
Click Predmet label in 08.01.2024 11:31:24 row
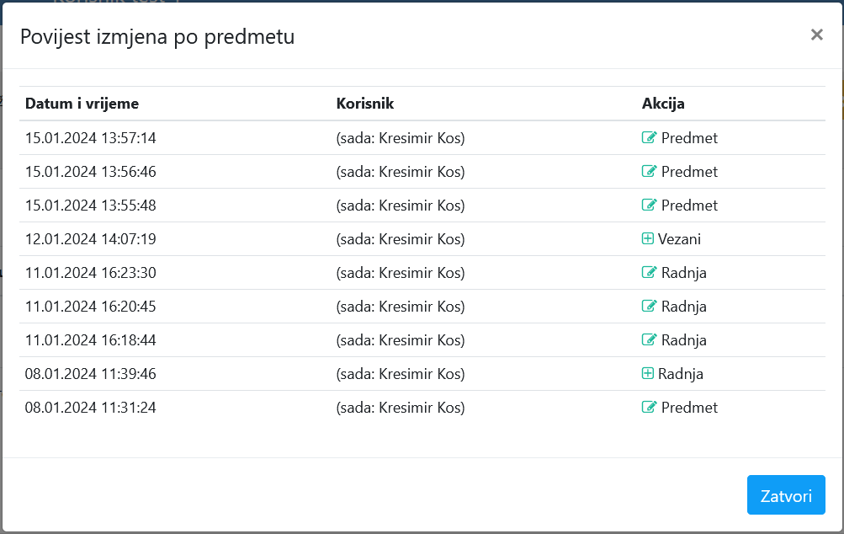[x=689, y=408]
